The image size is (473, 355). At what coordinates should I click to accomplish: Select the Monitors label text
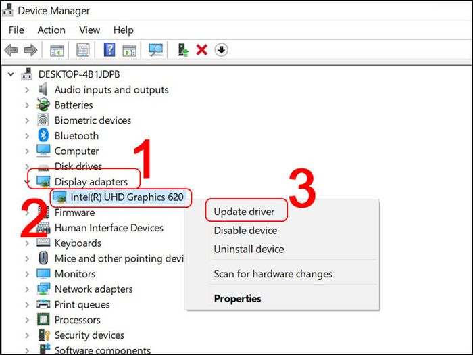75,274
